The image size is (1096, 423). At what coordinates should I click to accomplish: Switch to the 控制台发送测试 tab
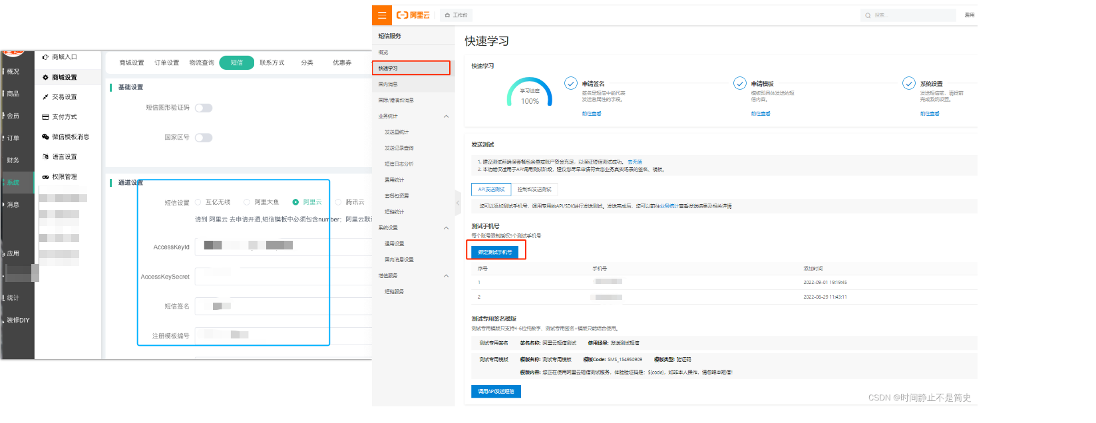534,190
